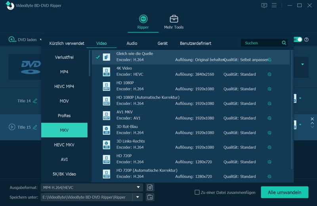The image size is (317, 206).
Task: Open the DVD laden dropdown arrow
Action: 40,40
